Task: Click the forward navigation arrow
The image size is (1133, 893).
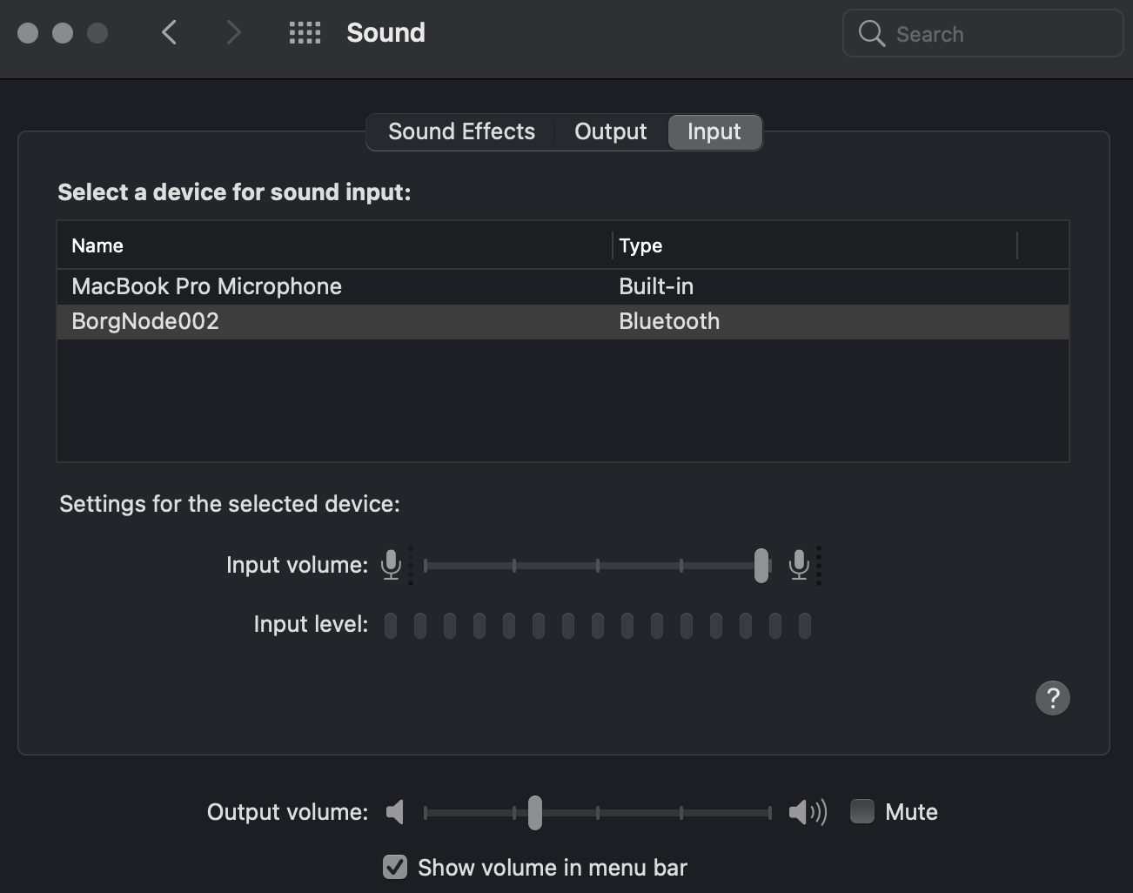Action: click(x=232, y=33)
